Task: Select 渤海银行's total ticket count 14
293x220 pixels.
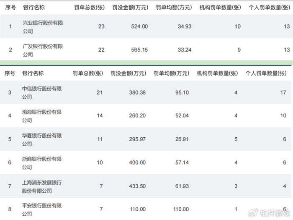Action: point(100,115)
